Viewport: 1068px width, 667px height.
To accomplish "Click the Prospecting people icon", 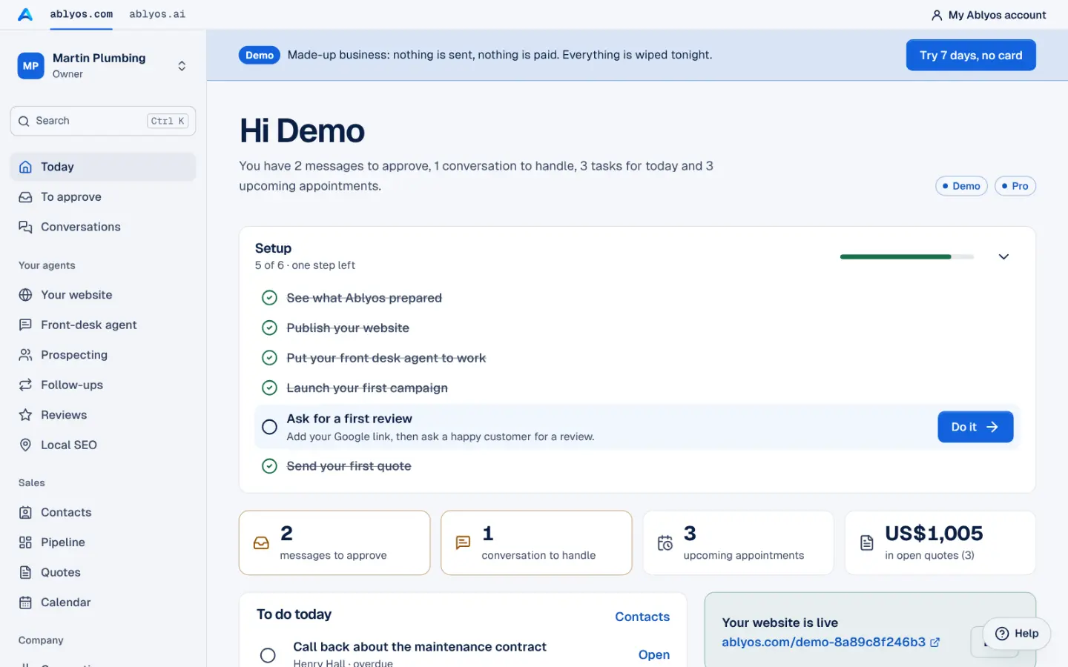I will point(25,355).
